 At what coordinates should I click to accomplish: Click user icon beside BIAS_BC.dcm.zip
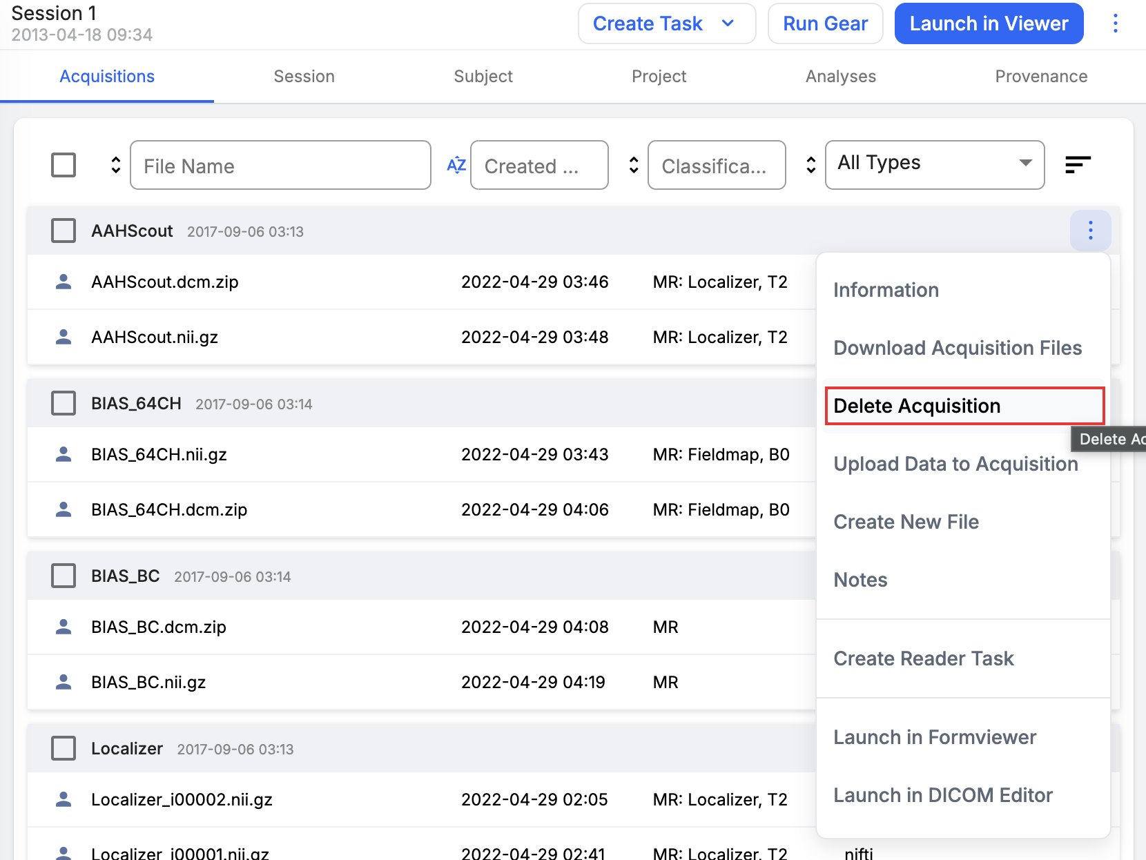(x=64, y=627)
